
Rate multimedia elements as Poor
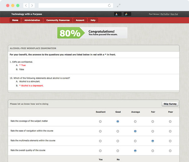click(x=170, y=141)
